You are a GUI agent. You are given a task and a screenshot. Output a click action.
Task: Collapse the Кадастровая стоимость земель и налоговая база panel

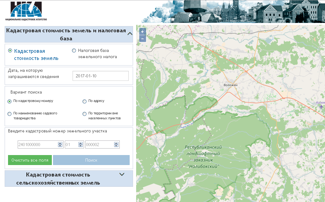[x=130, y=34]
